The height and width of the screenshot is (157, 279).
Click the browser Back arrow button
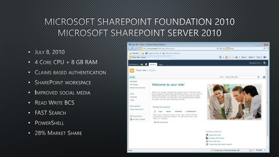(x=130, y=49)
